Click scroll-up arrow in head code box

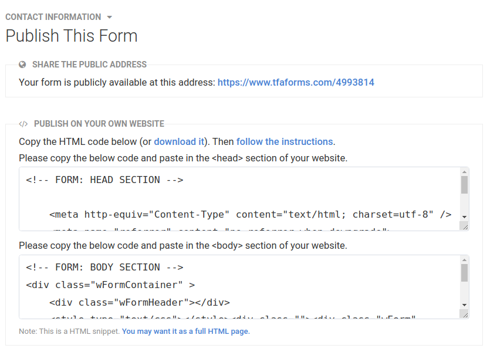pyautogui.click(x=464, y=171)
